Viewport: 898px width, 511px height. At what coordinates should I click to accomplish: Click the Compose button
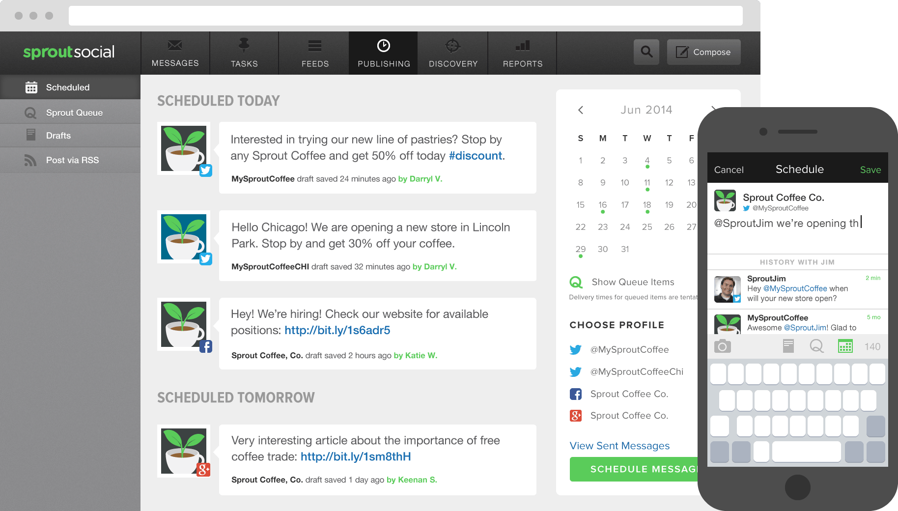703,52
